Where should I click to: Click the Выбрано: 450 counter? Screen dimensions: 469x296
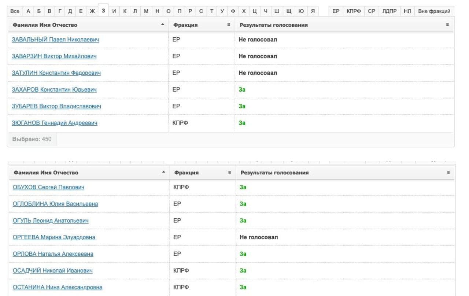32,139
